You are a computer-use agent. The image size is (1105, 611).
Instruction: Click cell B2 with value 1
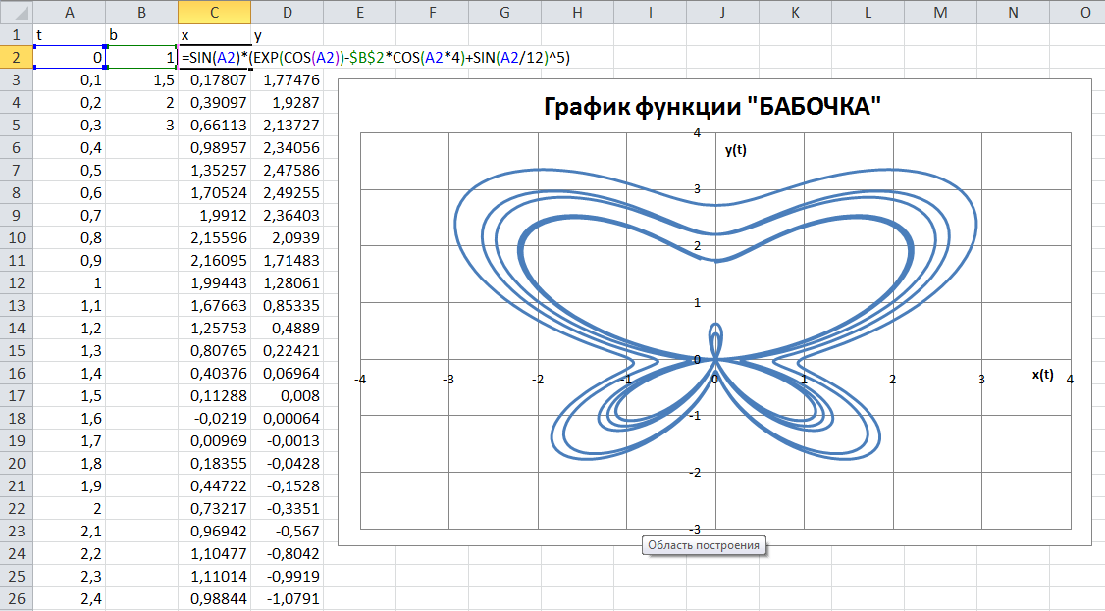pos(141,58)
